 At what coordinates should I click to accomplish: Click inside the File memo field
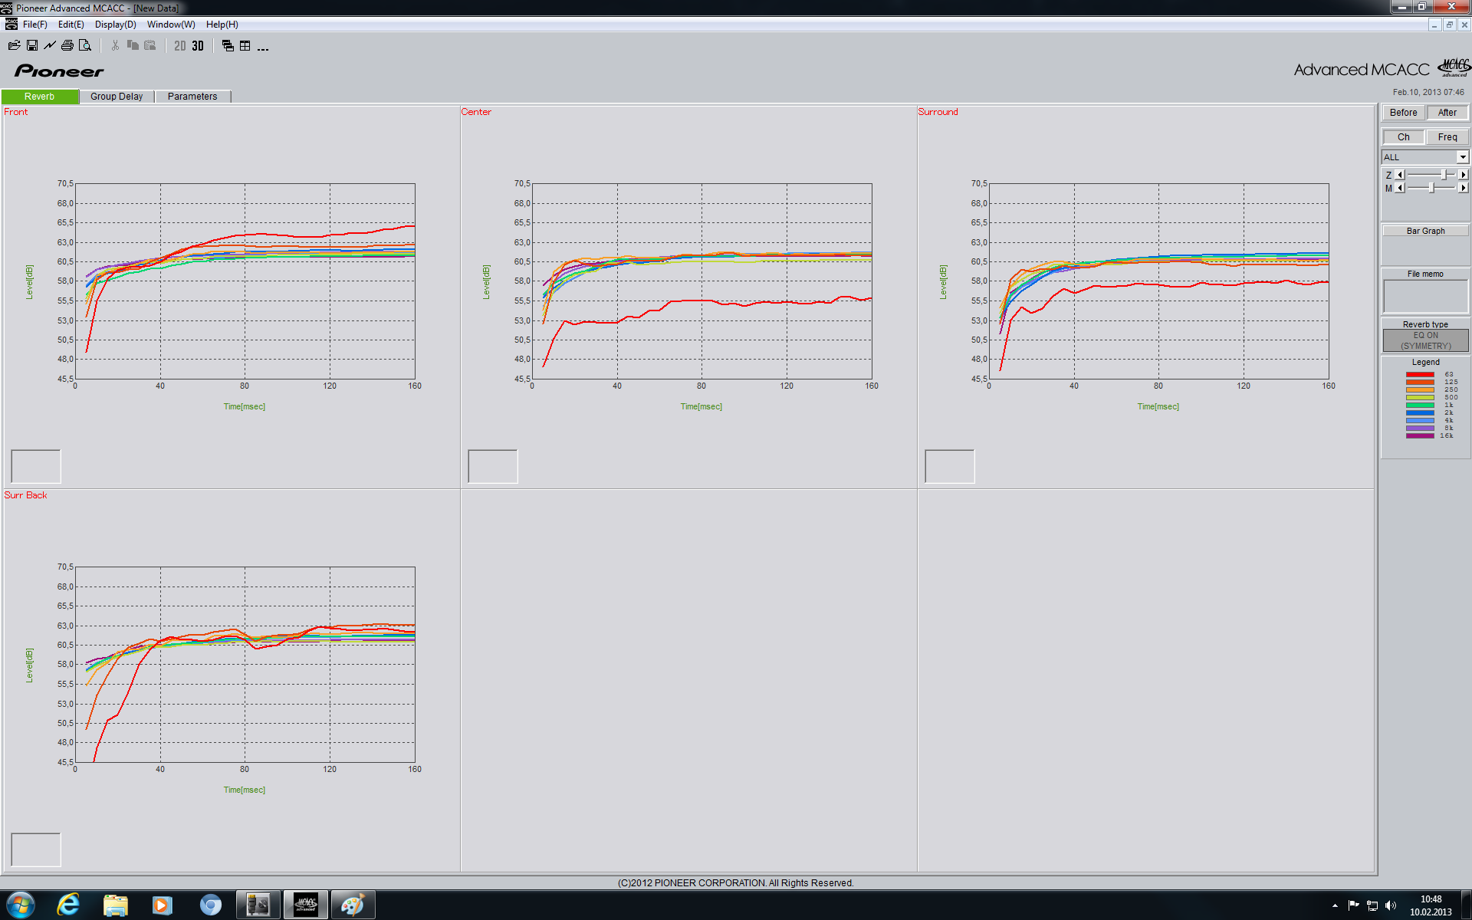pyautogui.click(x=1425, y=296)
